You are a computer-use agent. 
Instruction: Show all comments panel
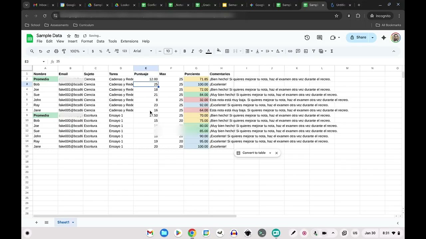point(319,38)
